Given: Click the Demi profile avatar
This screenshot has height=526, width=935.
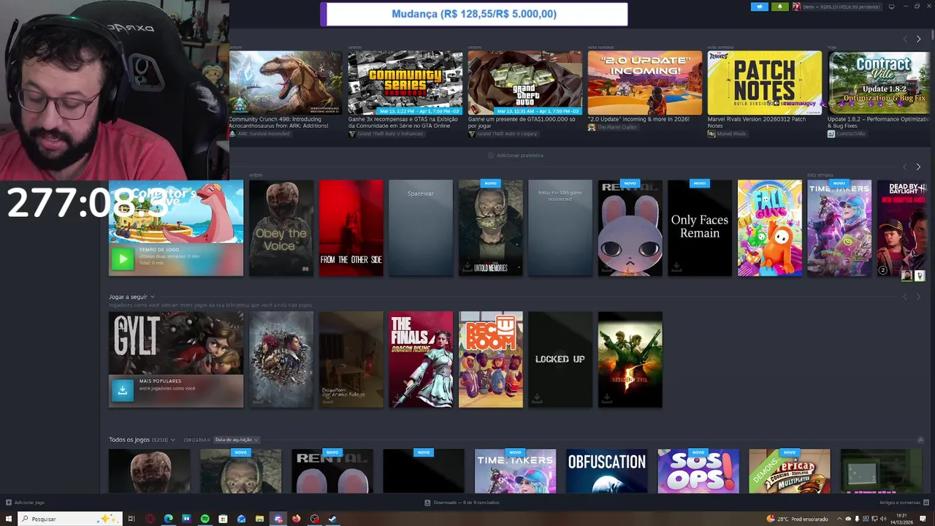Looking at the screenshot, I should point(796,7).
